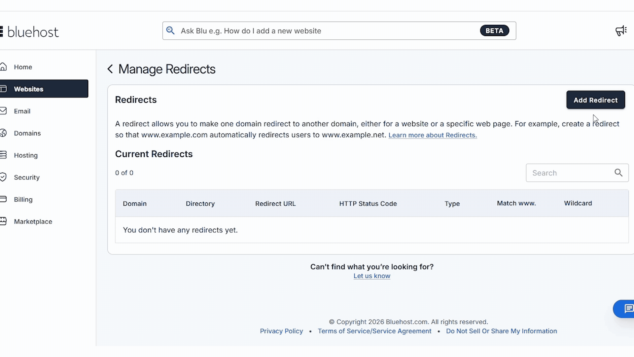The height and width of the screenshot is (357, 634).
Task: Click the Hosting server icon
Action: click(3, 155)
